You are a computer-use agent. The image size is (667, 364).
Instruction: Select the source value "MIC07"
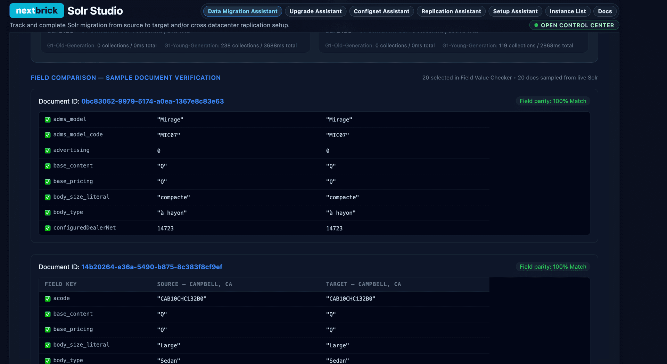click(x=168, y=135)
